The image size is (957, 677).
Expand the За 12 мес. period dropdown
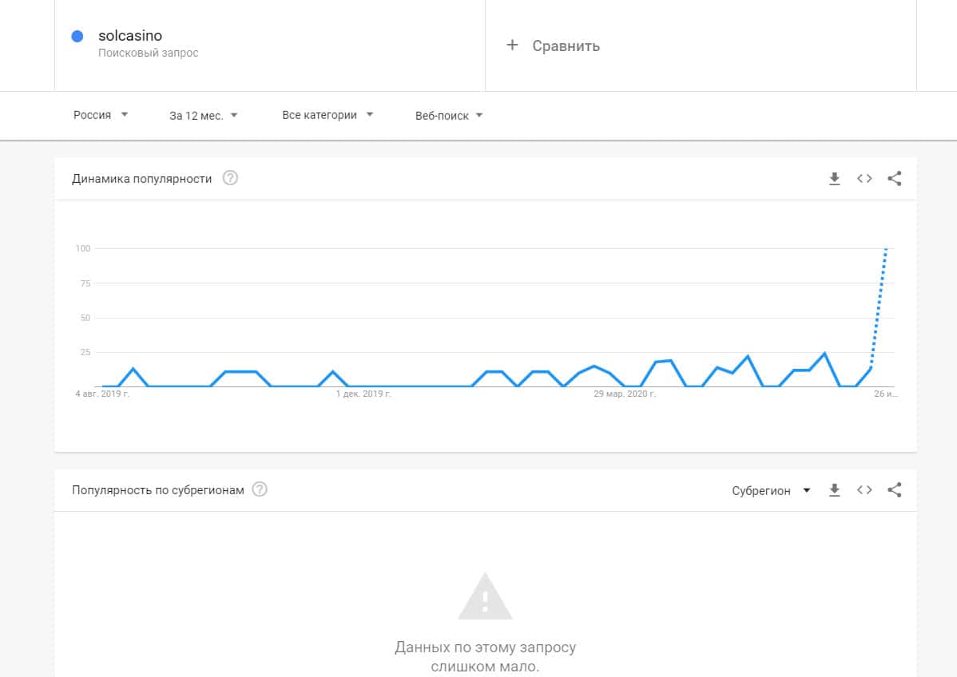pyautogui.click(x=204, y=115)
